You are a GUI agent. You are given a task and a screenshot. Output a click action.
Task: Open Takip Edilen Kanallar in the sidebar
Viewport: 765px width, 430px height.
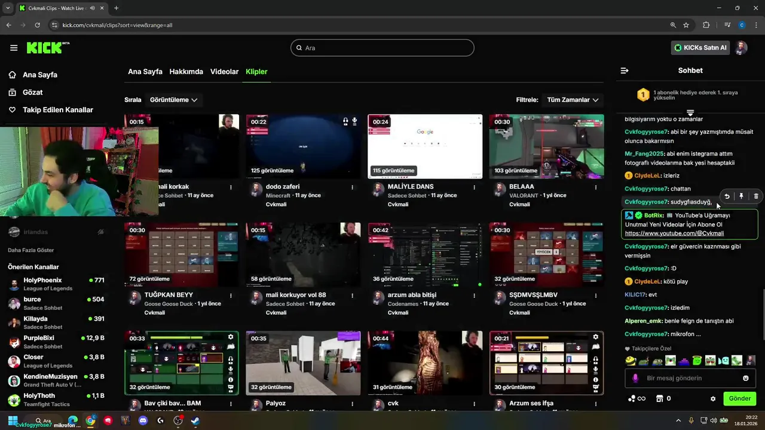(x=57, y=110)
